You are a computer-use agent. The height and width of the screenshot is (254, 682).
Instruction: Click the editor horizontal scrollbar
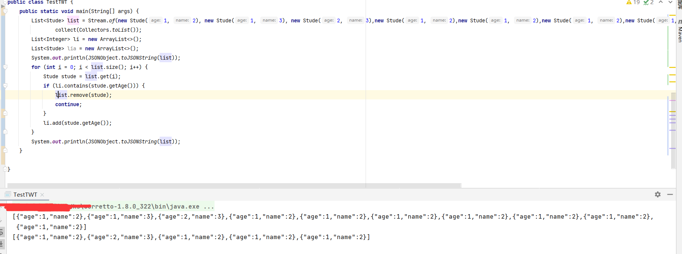click(234, 185)
